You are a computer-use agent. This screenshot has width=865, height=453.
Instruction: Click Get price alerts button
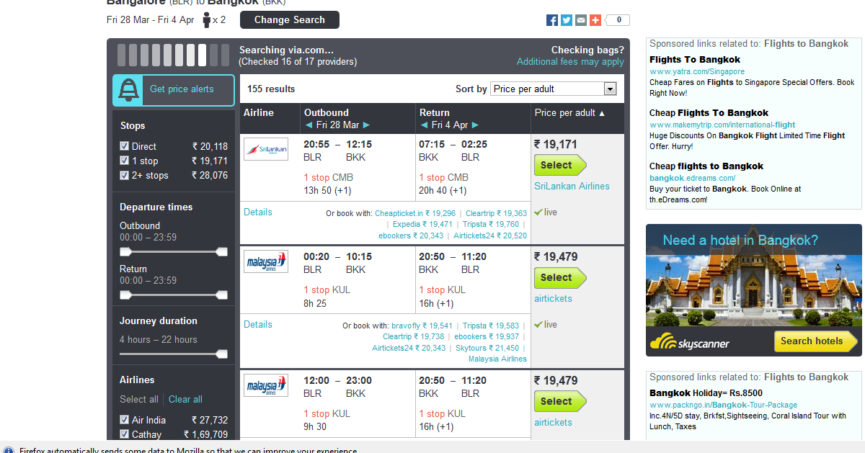174,90
